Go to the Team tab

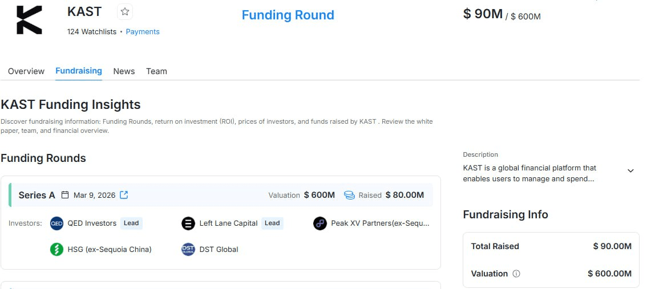[156, 71]
